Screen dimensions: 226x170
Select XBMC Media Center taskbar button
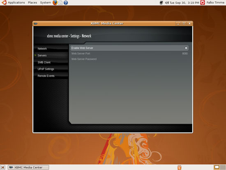[28, 168]
